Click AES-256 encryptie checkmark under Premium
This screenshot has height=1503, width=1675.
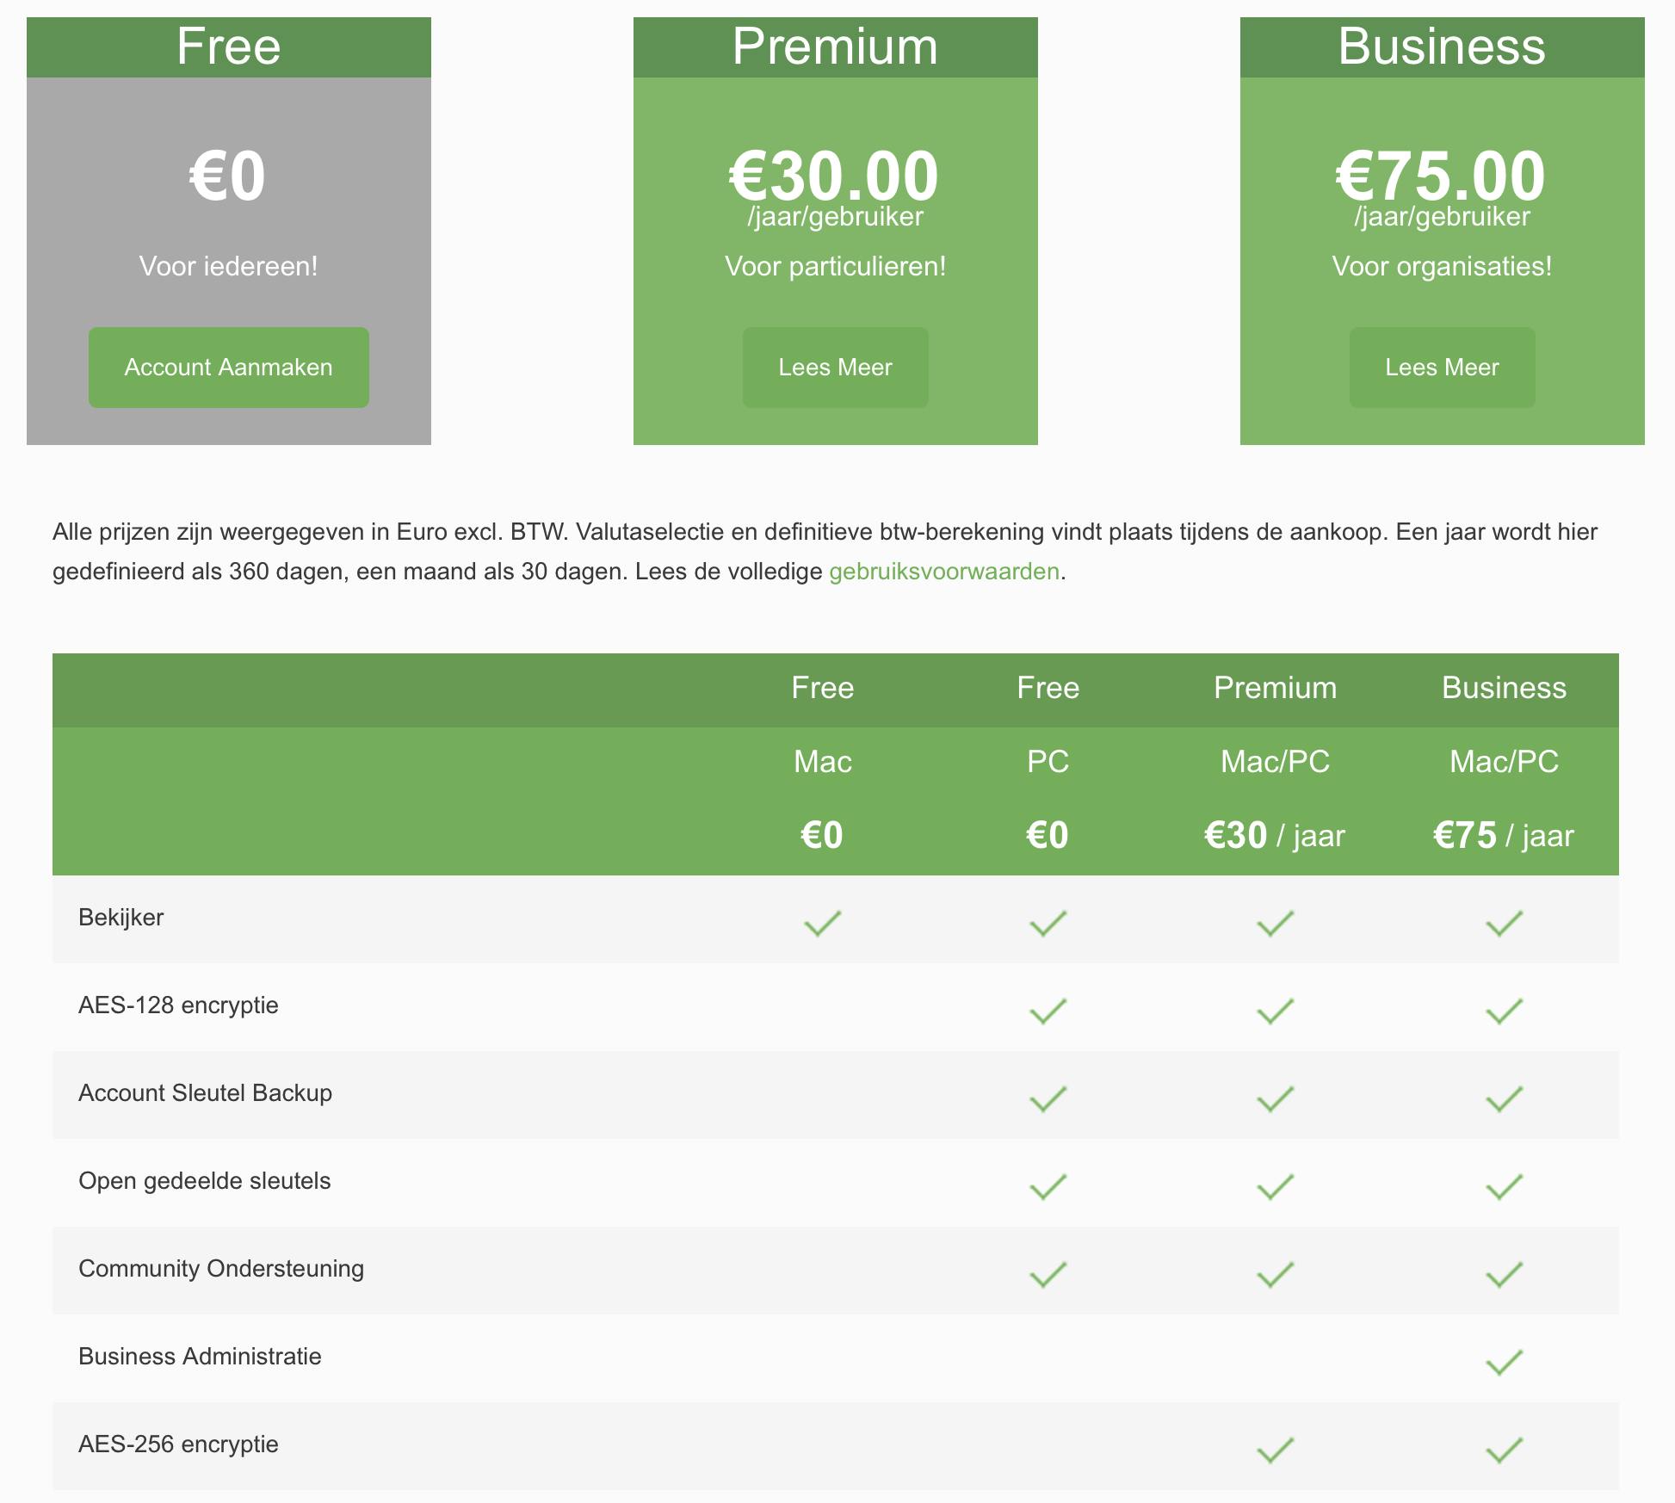(x=1275, y=1450)
